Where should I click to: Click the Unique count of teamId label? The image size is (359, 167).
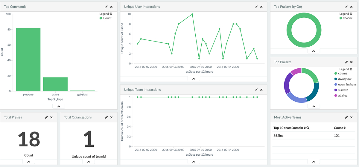click(89, 156)
